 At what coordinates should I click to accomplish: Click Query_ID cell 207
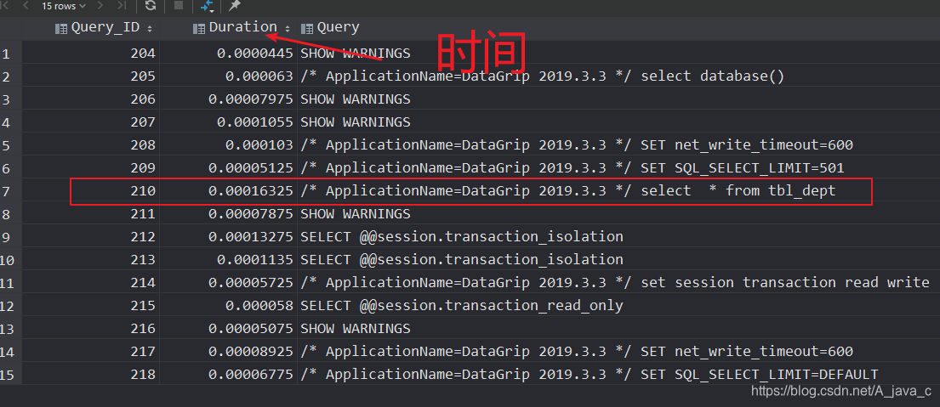(x=143, y=122)
